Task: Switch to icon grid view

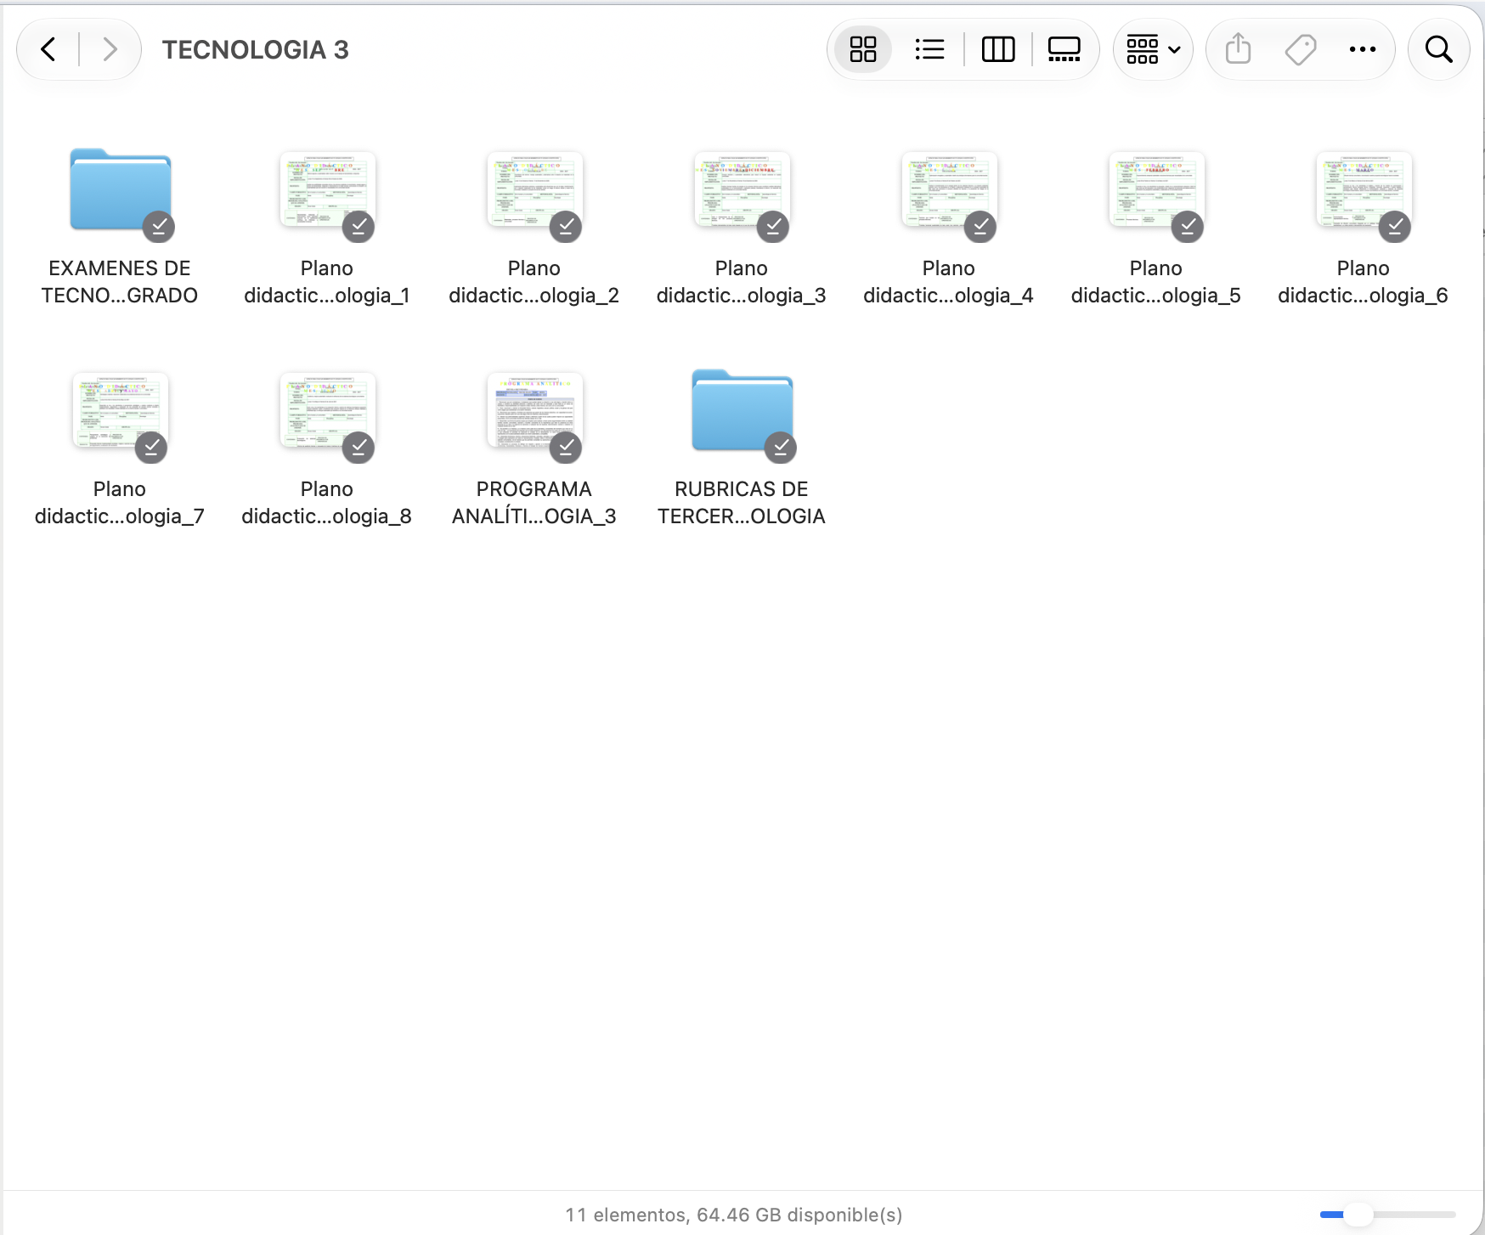Action: (863, 49)
